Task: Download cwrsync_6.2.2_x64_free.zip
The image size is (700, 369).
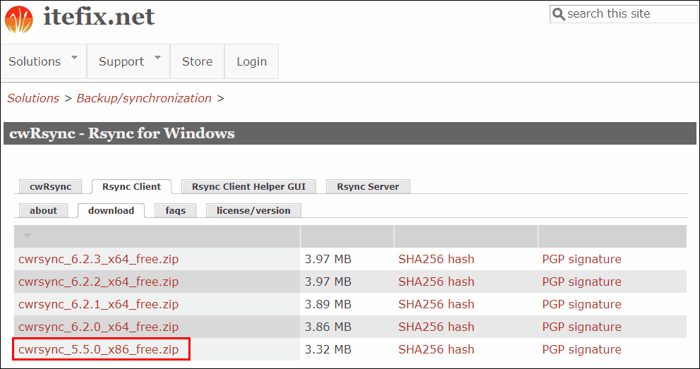Action: tap(99, 282)
